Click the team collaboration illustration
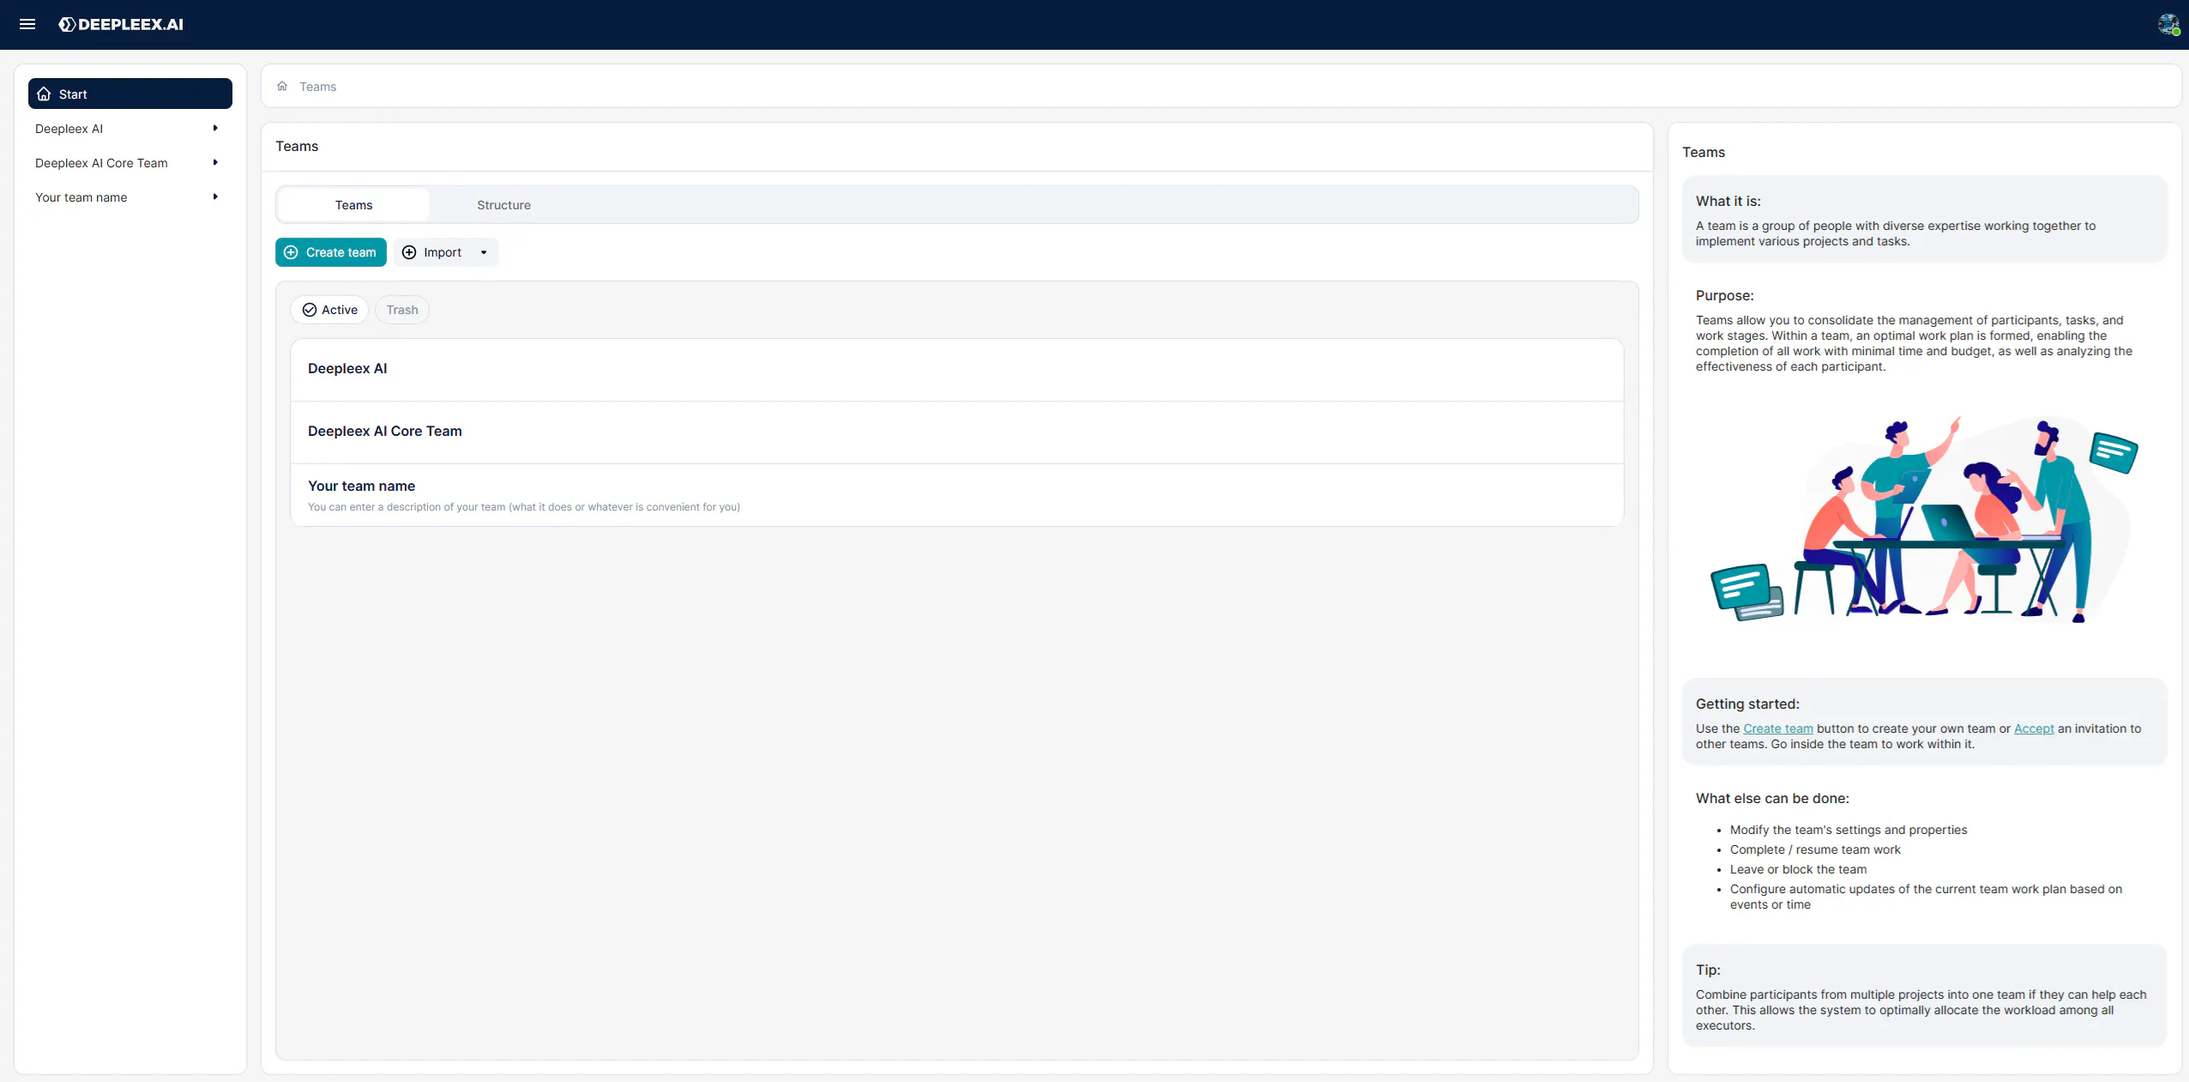 (x=1925, y=519)
